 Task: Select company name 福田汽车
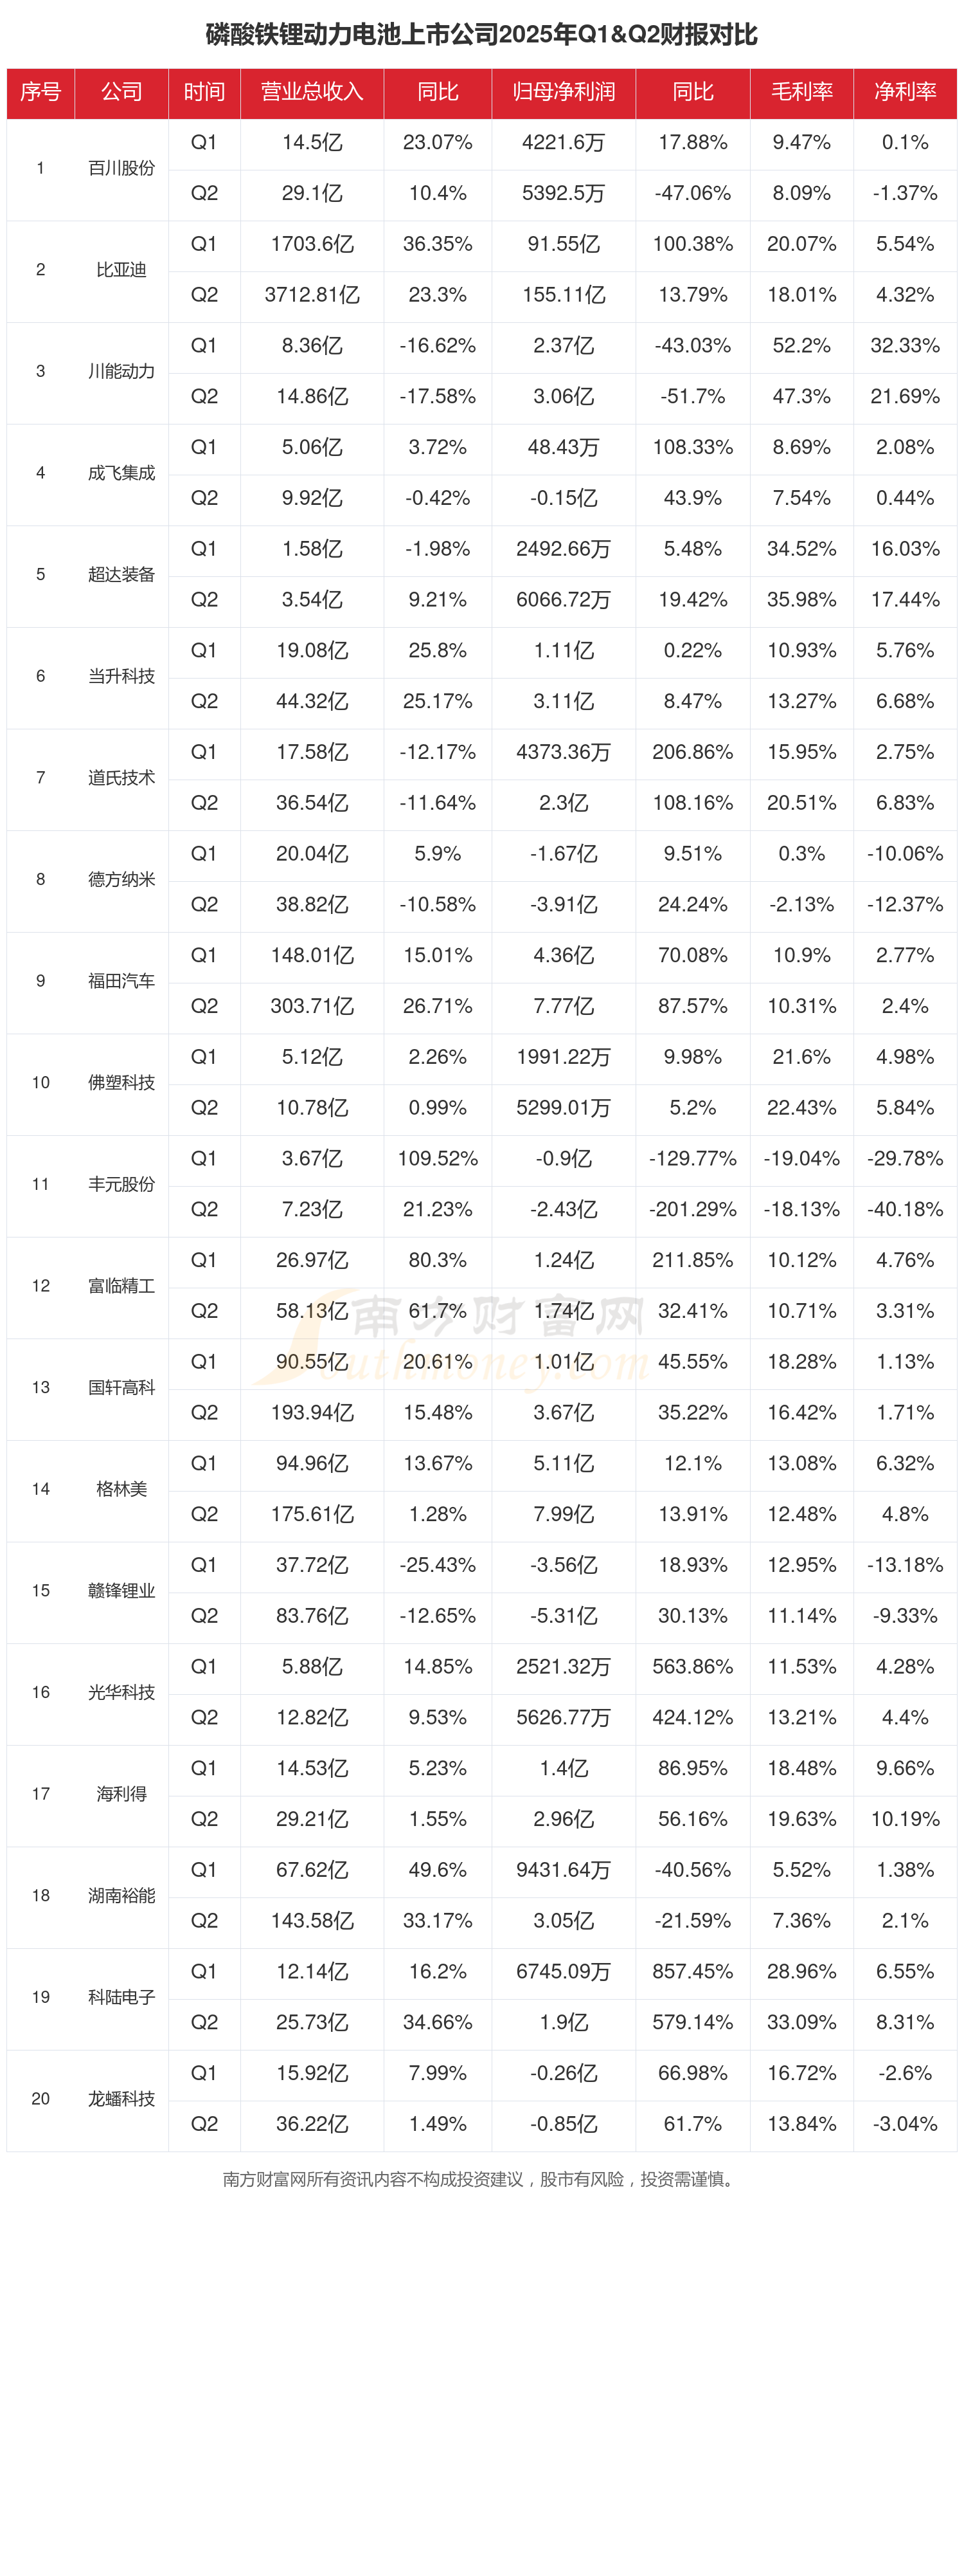122,981
